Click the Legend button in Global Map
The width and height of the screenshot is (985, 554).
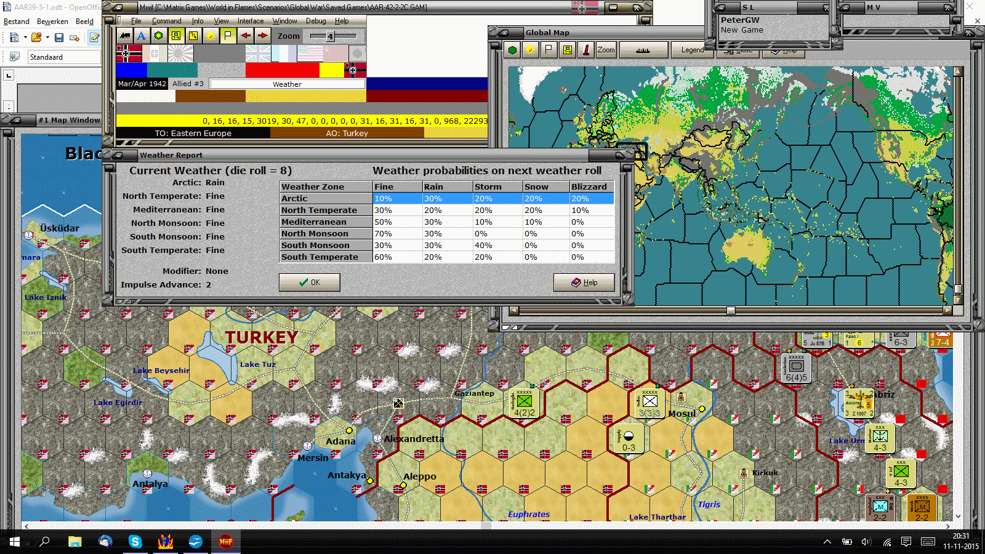click(x=692, y=50)
